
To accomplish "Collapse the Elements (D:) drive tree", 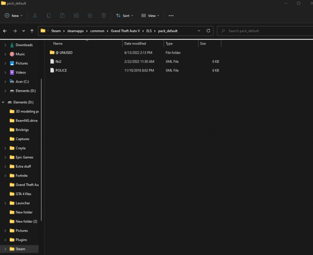I will (x=3, y=102).
